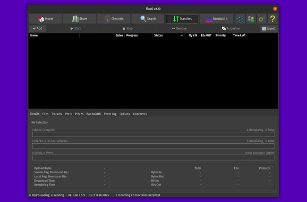
Task: Add a new transfer
Action: pos(37,29)
